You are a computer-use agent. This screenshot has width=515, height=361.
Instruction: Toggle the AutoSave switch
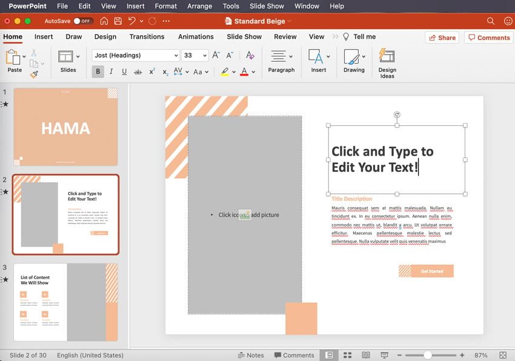point(82,21)
